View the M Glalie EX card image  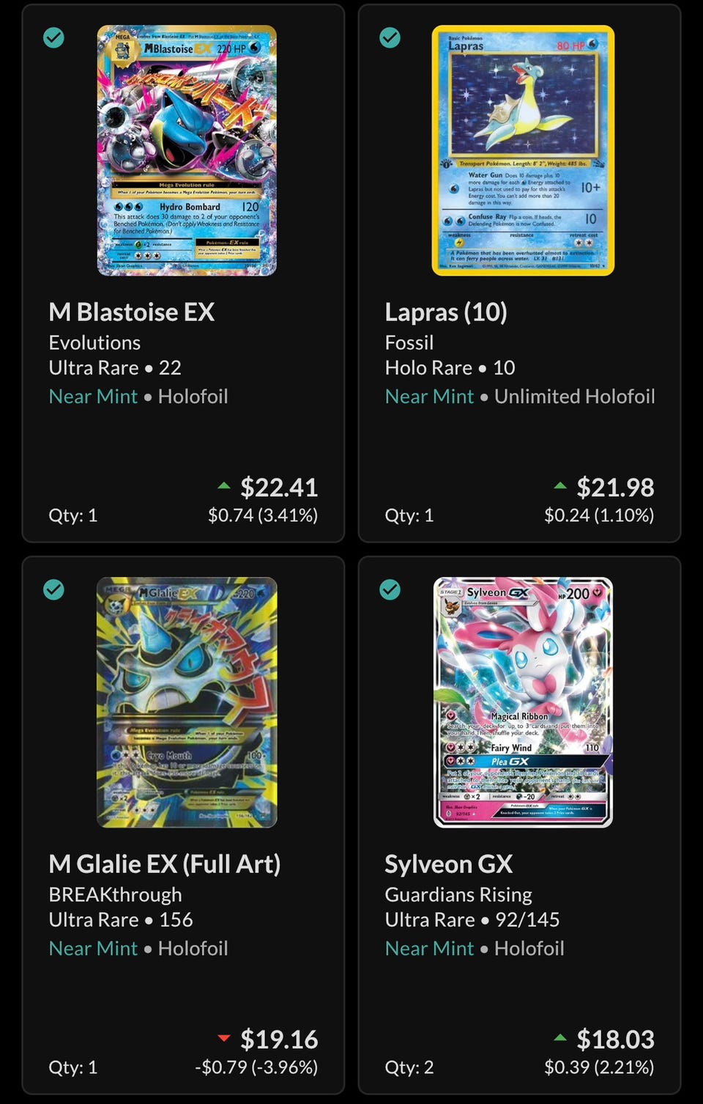pos(187,702)
